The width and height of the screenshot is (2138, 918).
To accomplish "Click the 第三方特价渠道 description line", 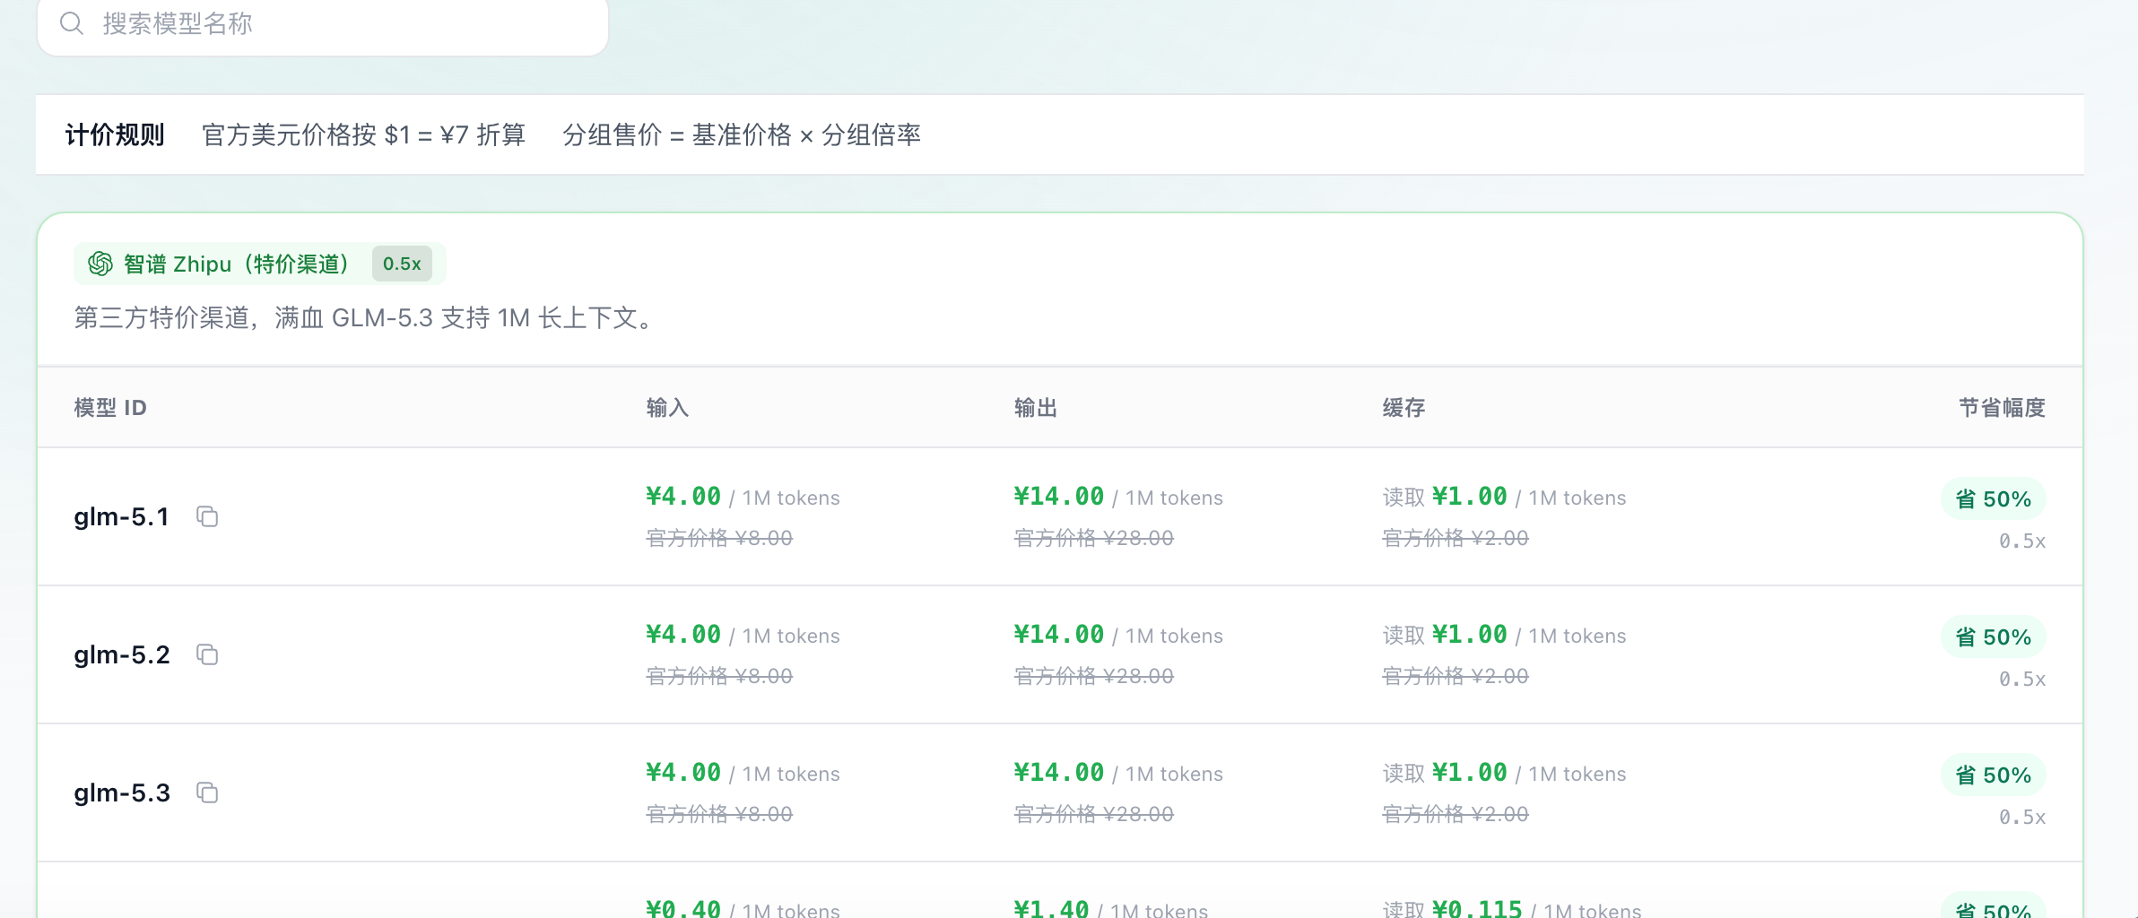I will coord(368,317).
